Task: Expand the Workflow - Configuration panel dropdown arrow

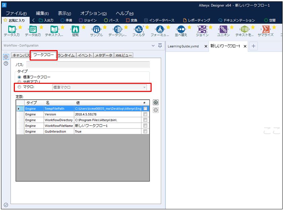Action: [153, 45]
